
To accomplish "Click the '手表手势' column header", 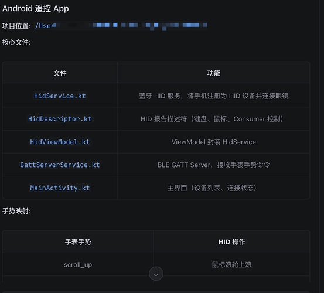I will coord(78,242).
